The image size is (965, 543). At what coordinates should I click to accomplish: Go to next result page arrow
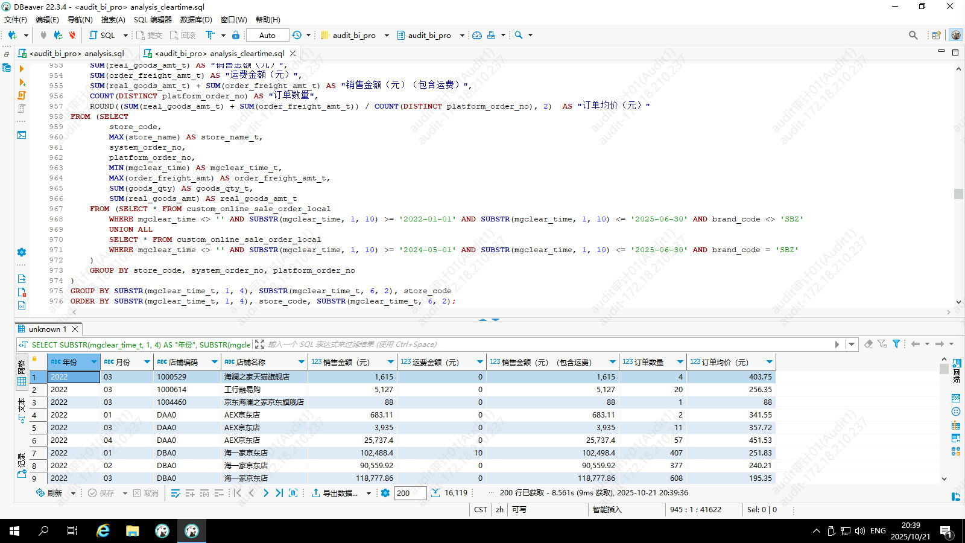pos(265,493)
